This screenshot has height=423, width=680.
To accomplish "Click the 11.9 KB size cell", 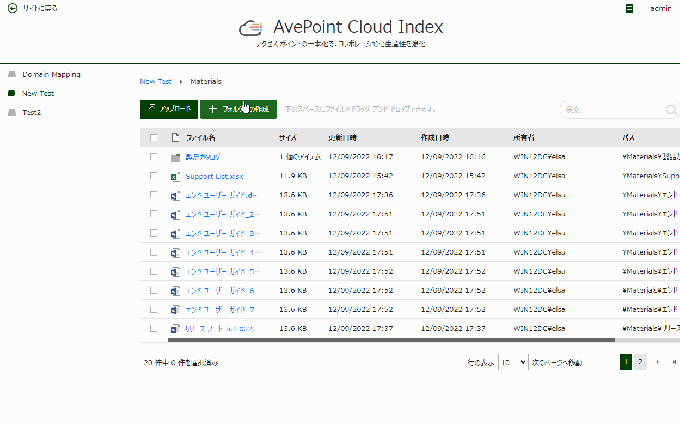I will point(293,176).
